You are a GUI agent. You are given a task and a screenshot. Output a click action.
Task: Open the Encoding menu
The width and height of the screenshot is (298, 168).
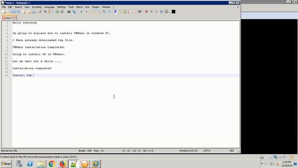pyautogui.click(x=37, y=7)
